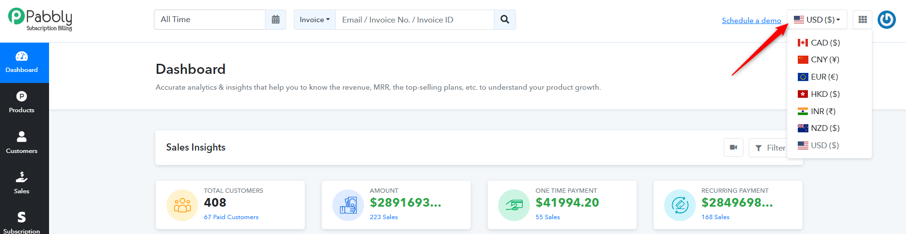The width and height of the screenshot is (906, 234).
Task: Click the ONE TIME PAYMENT label
Action: click(566, 190)
